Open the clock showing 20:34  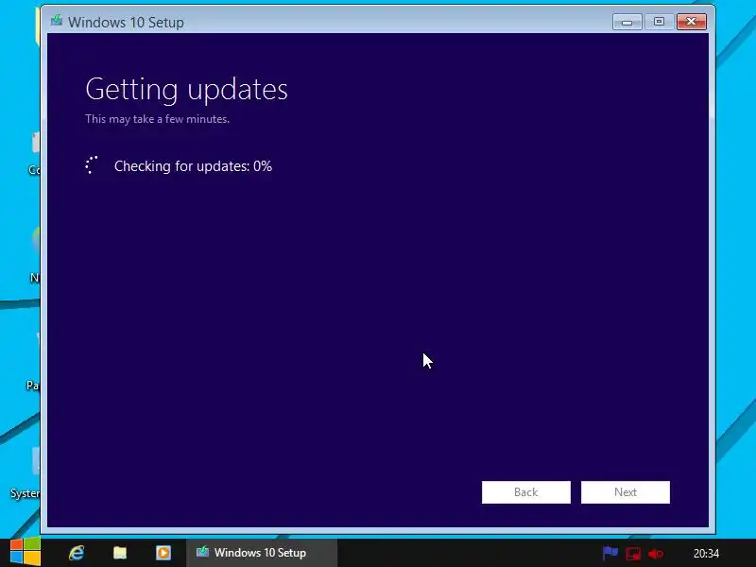(706, 554)
